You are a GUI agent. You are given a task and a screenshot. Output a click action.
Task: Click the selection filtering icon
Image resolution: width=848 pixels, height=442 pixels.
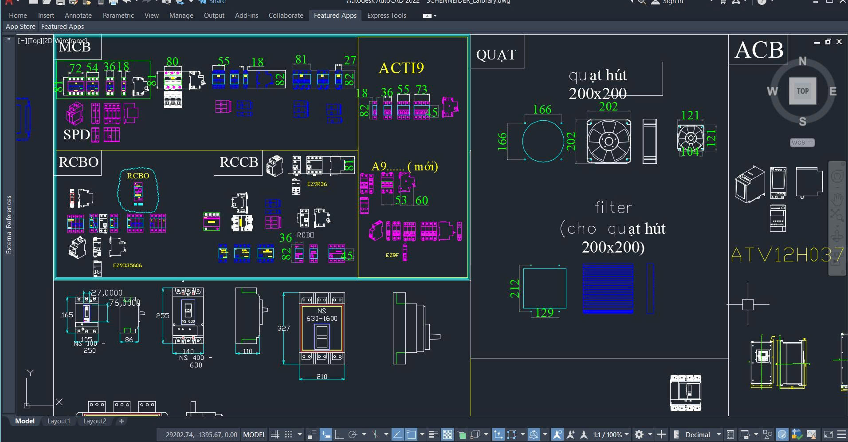pyautogui.click(x=512, y=434)
